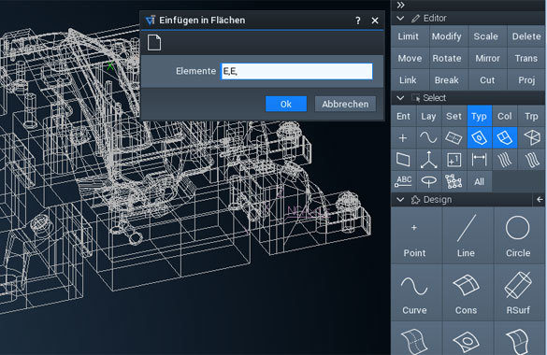The height and width of the screenshot is (355, 547).
Task: Select the surface tool below RSurf
Action: click(x=520, y=338)
